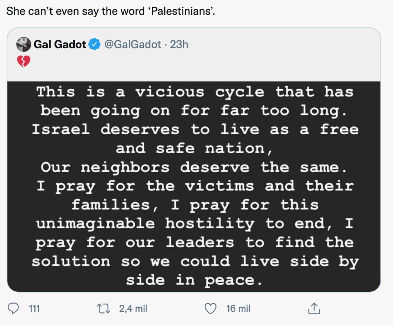View the 111 replies count
This screenshot has height=328, width=393.
tap(34, 308)
